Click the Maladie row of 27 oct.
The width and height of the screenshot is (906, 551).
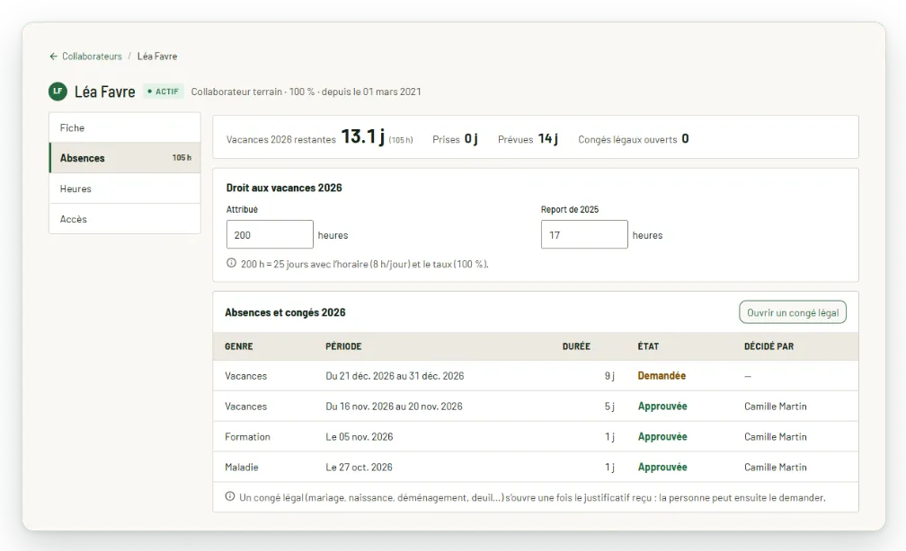click(x=536, y=467)
